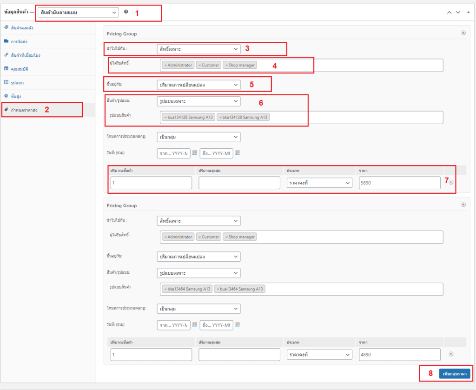Click the เพิ่มกลุ่มราคา button
Image resolution: width=476 pixels, height=390 pixels.
point(454,374)
